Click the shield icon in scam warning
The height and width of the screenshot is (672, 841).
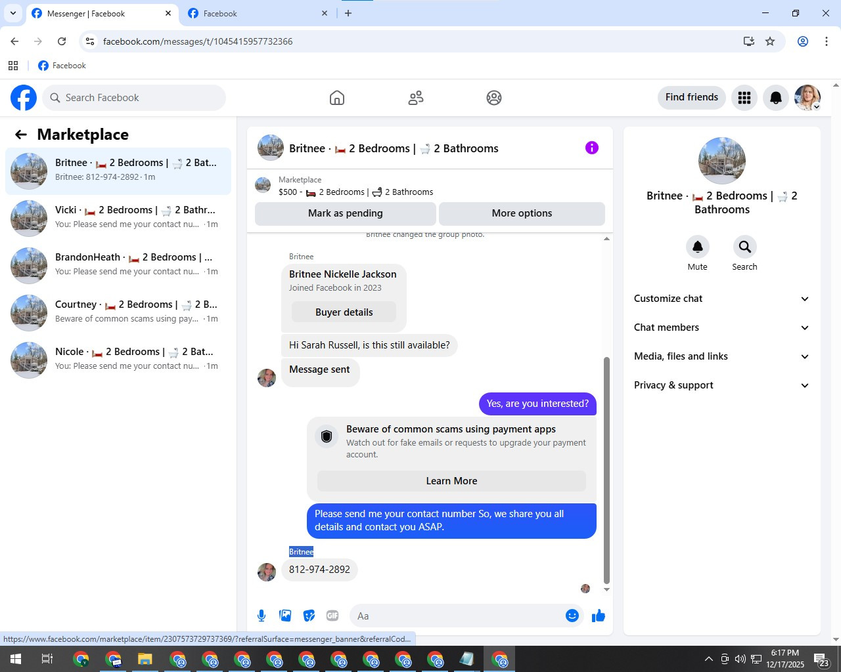[327, 436]
